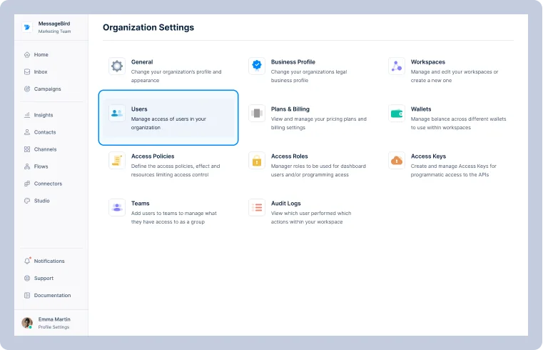Open the Users settings card

168,117
